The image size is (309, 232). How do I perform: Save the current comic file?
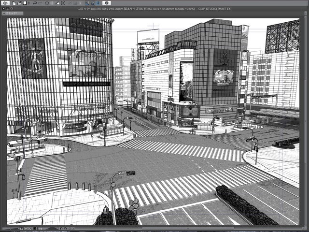(25, 3)
